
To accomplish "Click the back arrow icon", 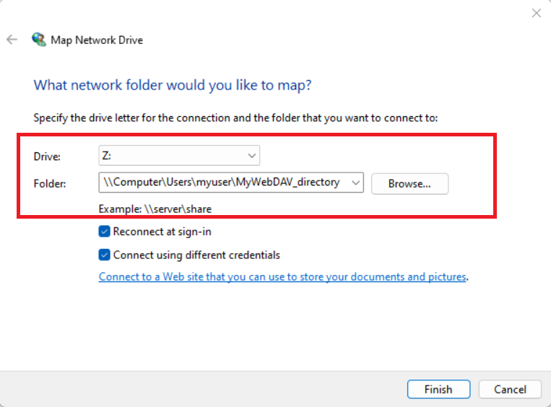I will (x=12, y=40).
